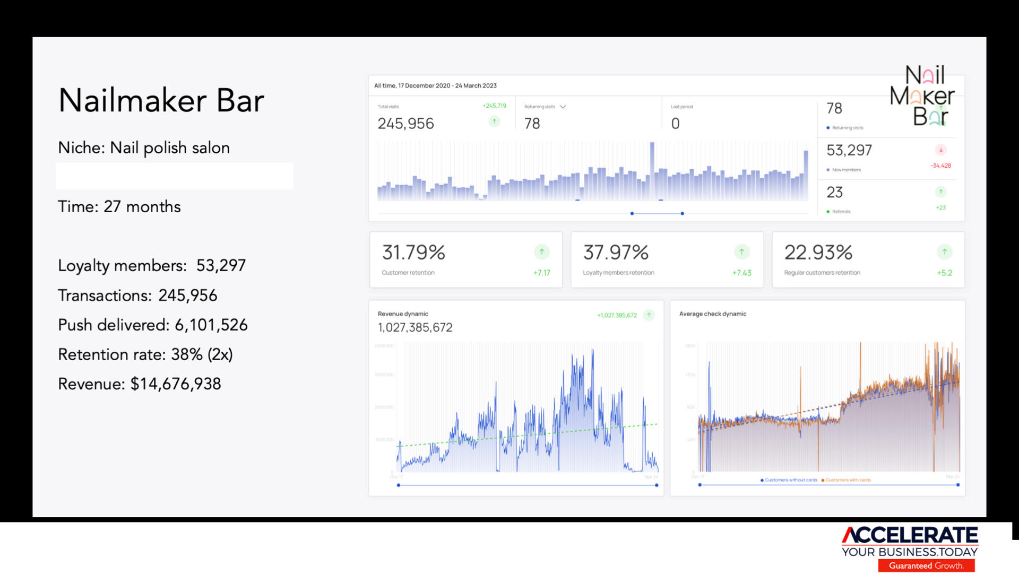Click the Guaranteed Growth red banner
This screenshot has height=573, width=1019.
(926, 566)
